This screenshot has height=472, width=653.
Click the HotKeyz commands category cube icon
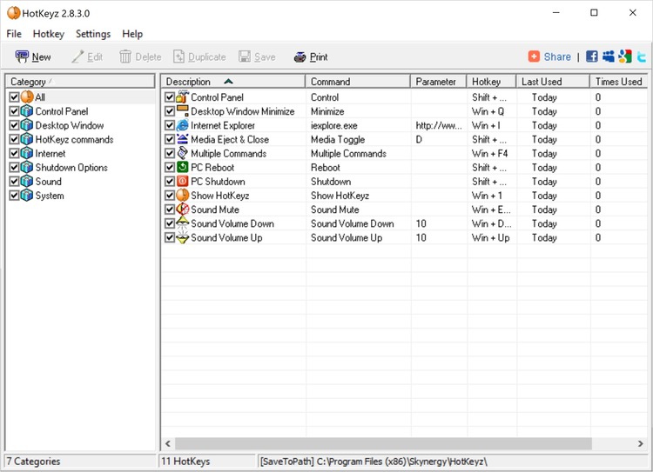pos(27,139)
